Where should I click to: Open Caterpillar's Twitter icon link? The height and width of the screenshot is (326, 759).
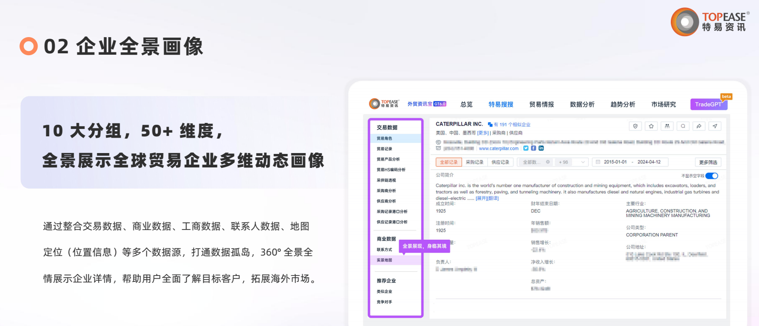[x=526, y=148]
